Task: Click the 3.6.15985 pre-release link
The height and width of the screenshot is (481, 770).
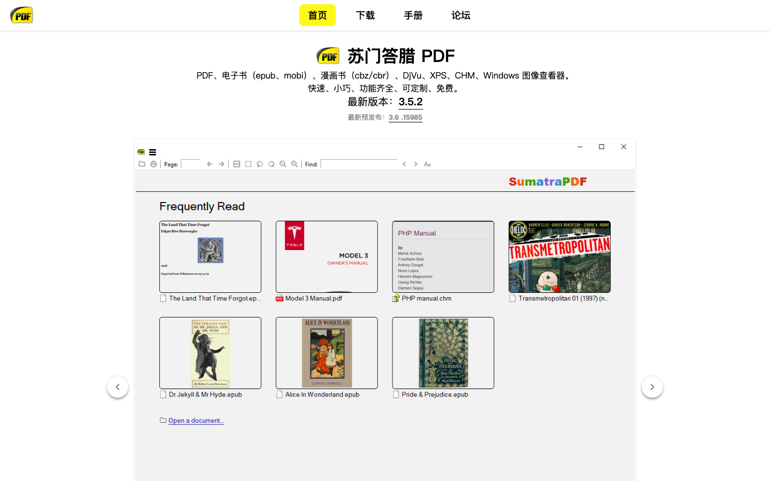Action: 405,118
